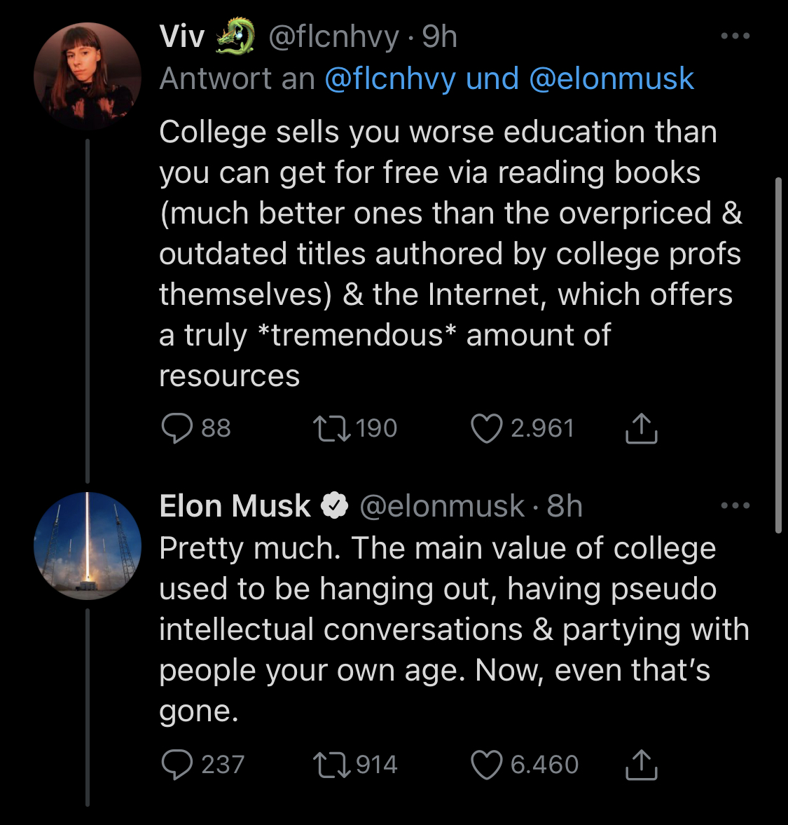
Task: Open Elon's reply text starting 'Pretty much'
Action: click(448, 629)
